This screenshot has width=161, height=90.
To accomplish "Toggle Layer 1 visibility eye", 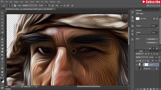I will [x=137, y=65].
